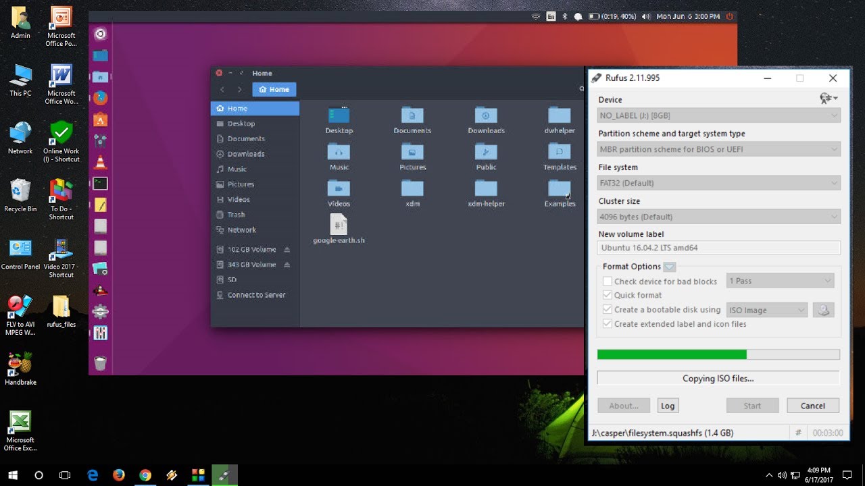The width and height of the screenshot is (865, 486).
Task: Open Control Panel desktop icon
Action: (x=20, y=254)
